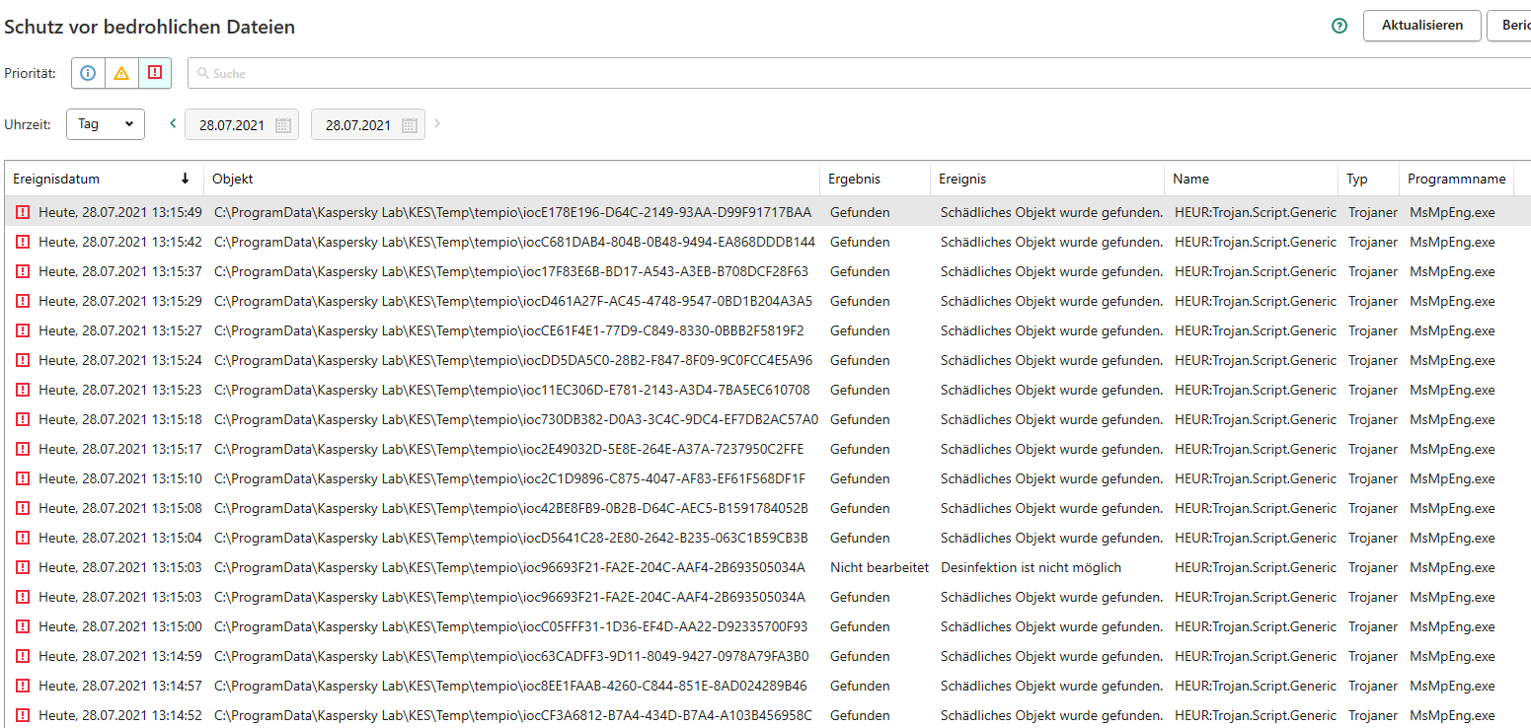Sort by the Objekt column header

pos(233,179)
